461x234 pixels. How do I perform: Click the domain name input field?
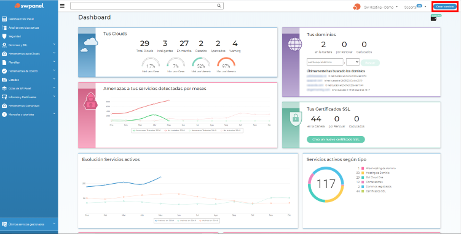[x=325, y=62]
